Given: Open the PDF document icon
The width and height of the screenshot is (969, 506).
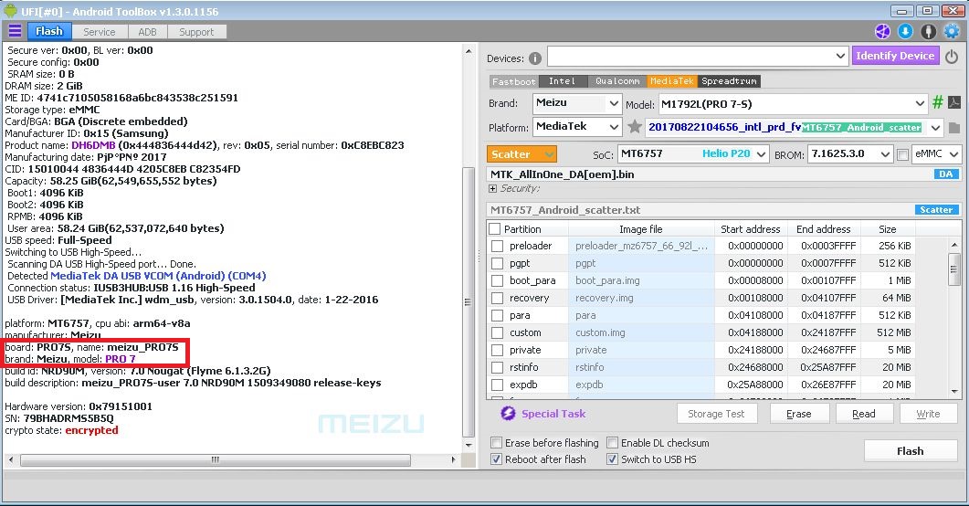Looking at the screenshot, I should tap(954, 102).
